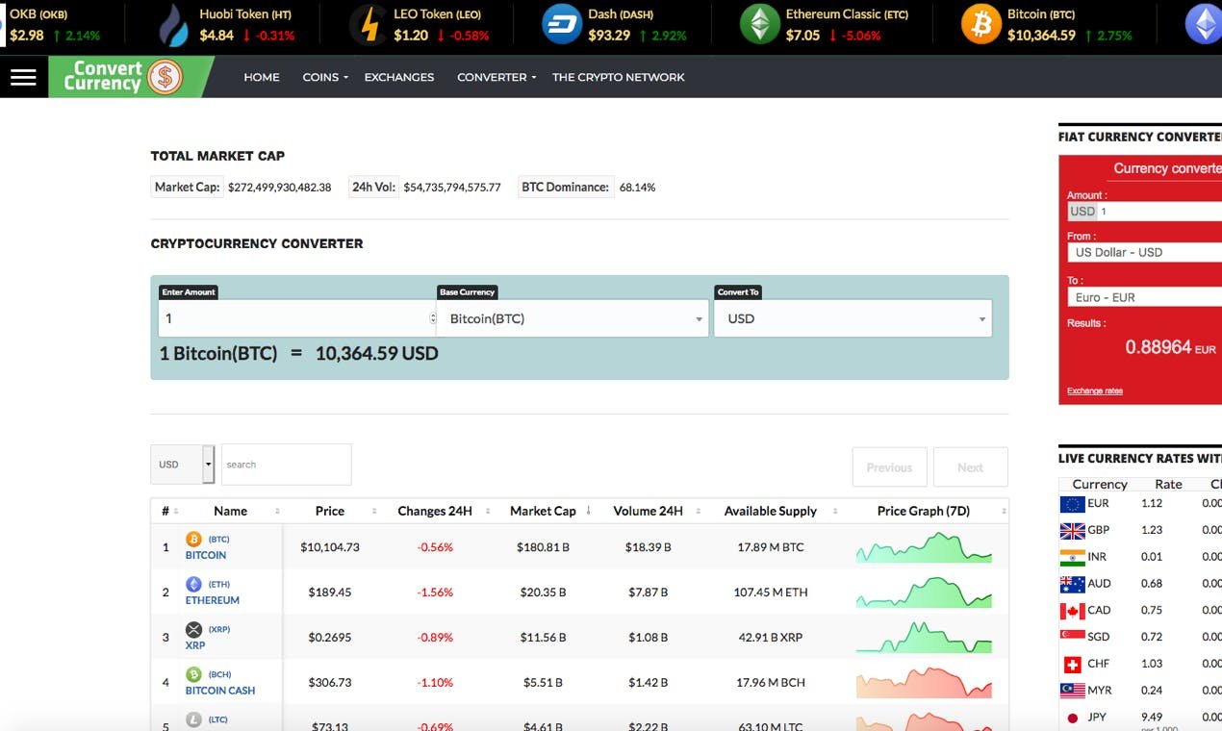Image resolution: width=1222 pixels, height=731 pixels.
Task: Click Bitcoin's price $10,104.73 cell
Action: pos(330,547)
